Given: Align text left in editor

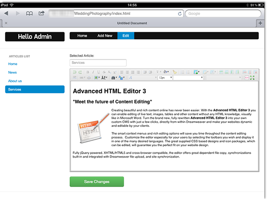Looking at the screenshot, I should point(122,72).
